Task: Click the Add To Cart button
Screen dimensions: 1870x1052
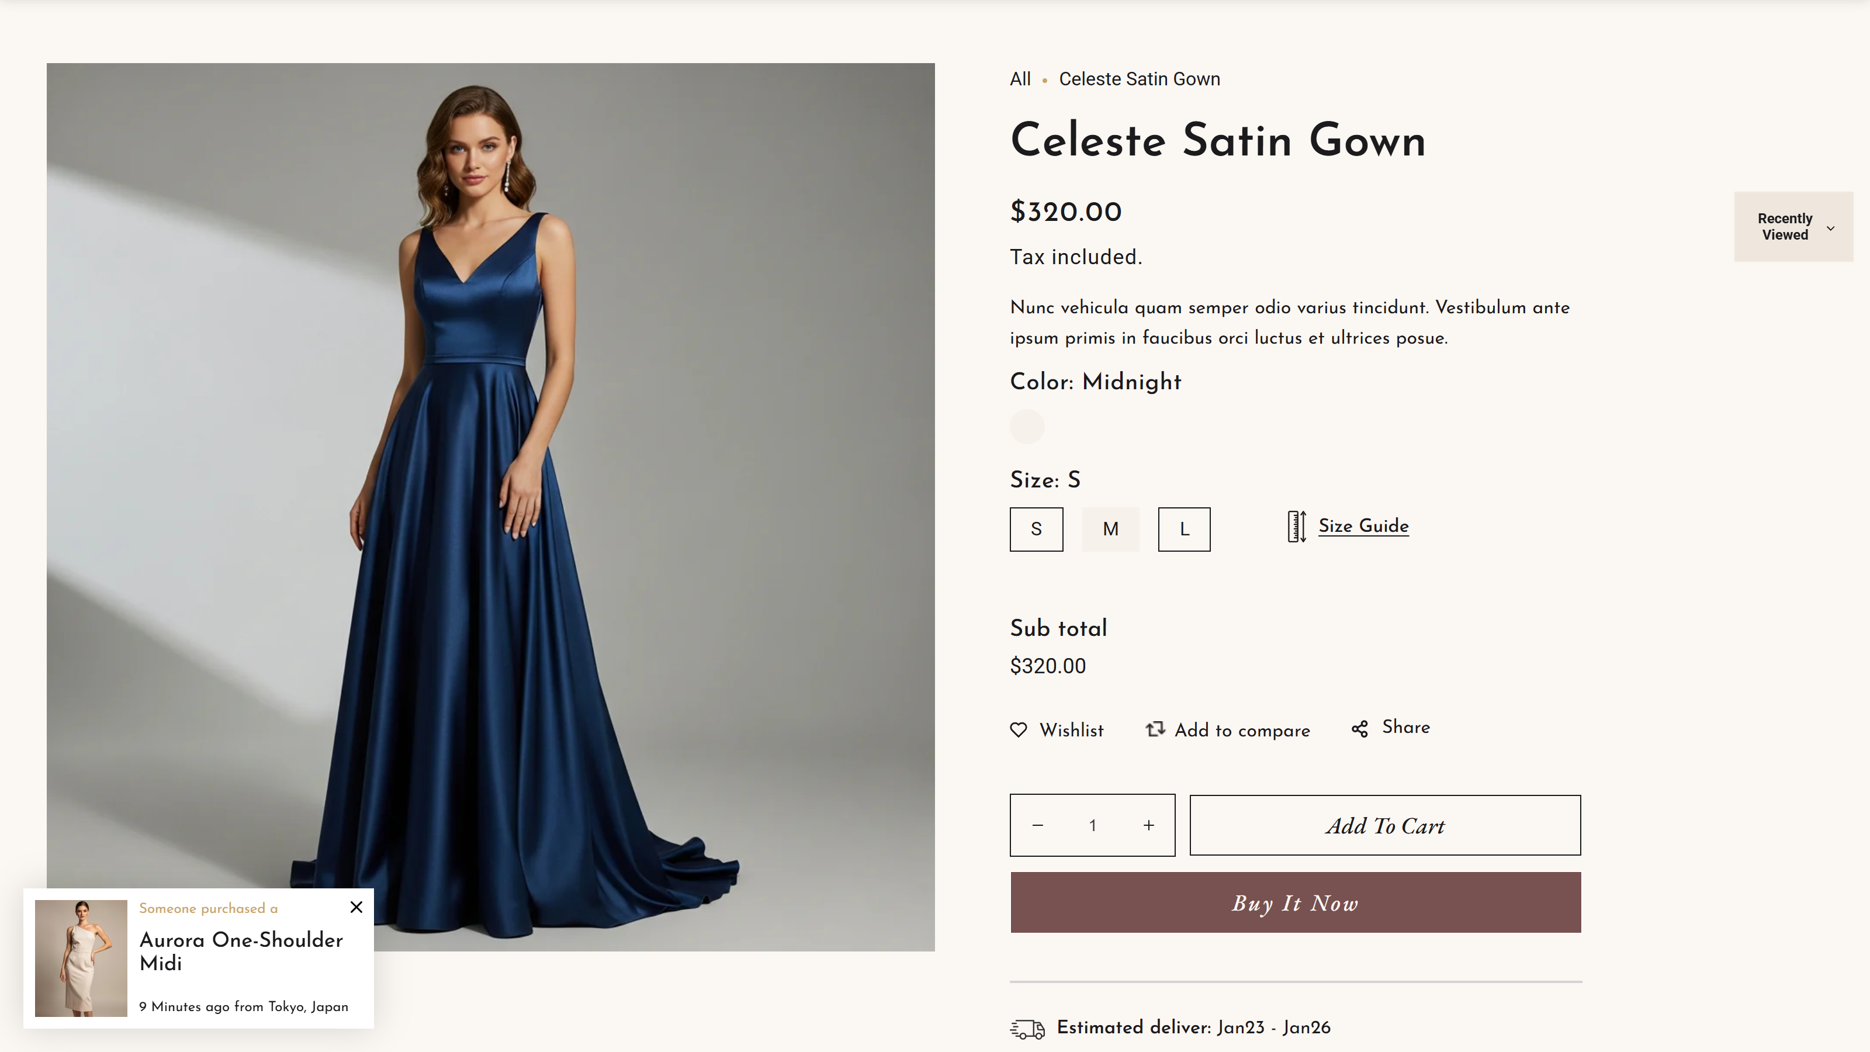Action: [1384, 825]
